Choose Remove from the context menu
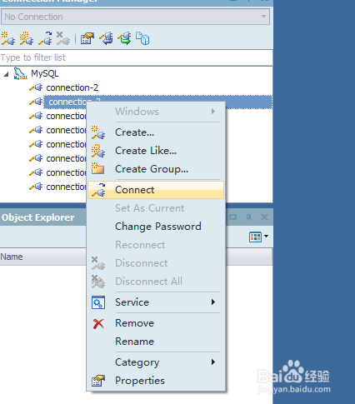This screenshot has width=355, height=404. (x=156, y=323)
